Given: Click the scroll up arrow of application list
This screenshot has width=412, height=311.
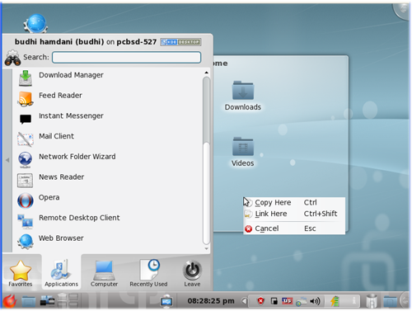Looking at the screenshot, I should (206, 73).
